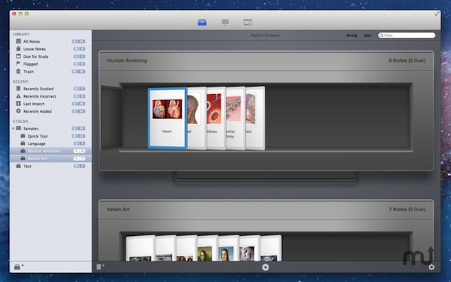Collapse the Samples stack disclosure triangle
The width and height of the screenshot is (451, 282).
pos(13,129)
